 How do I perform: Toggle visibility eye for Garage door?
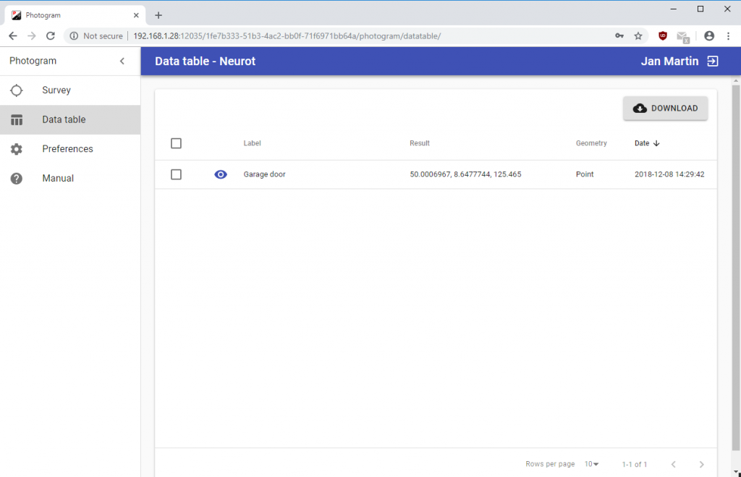pos(221,174)
